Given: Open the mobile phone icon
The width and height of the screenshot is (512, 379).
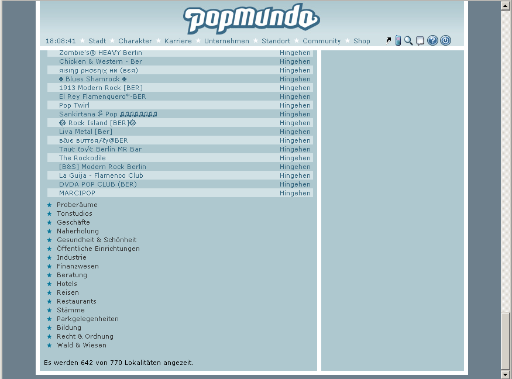Looking at the screenshot, I should tap(398, 40).
